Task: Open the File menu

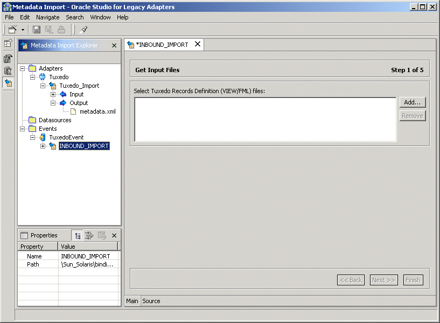Action: click(9, 17)
